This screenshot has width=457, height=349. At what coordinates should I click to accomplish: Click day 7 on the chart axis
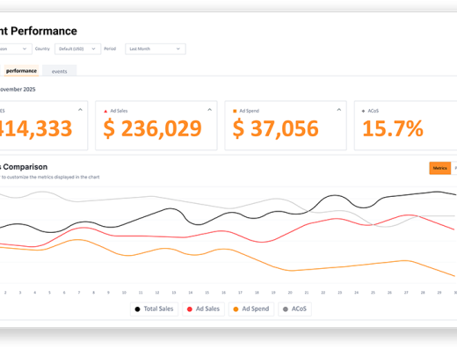[79, 293]
